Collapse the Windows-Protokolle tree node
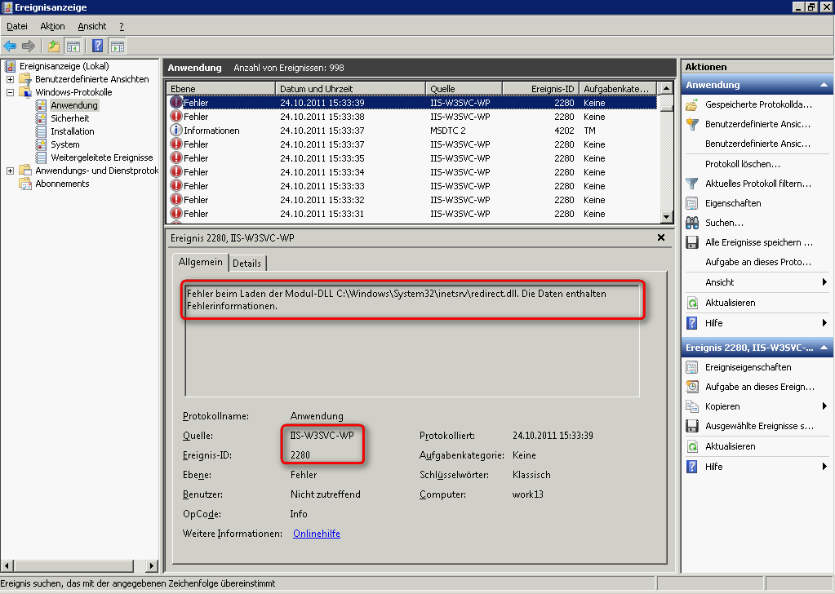The image size is (835, 594). point(10,92)
